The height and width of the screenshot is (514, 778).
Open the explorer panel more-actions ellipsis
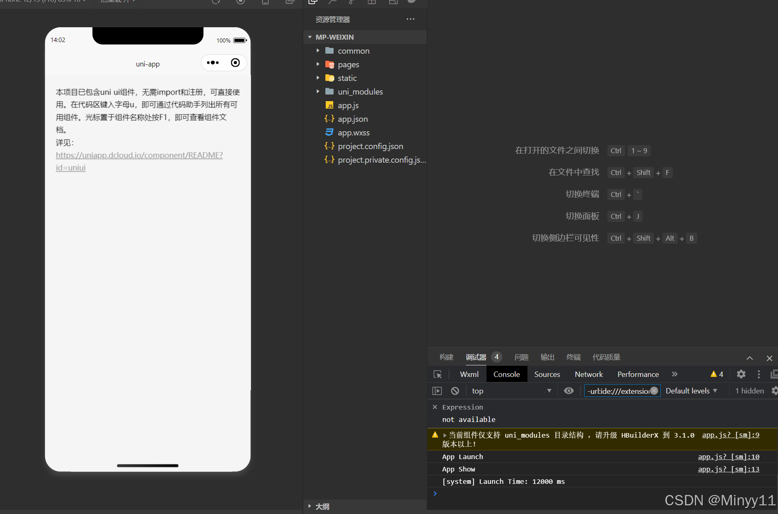(410, 19)
